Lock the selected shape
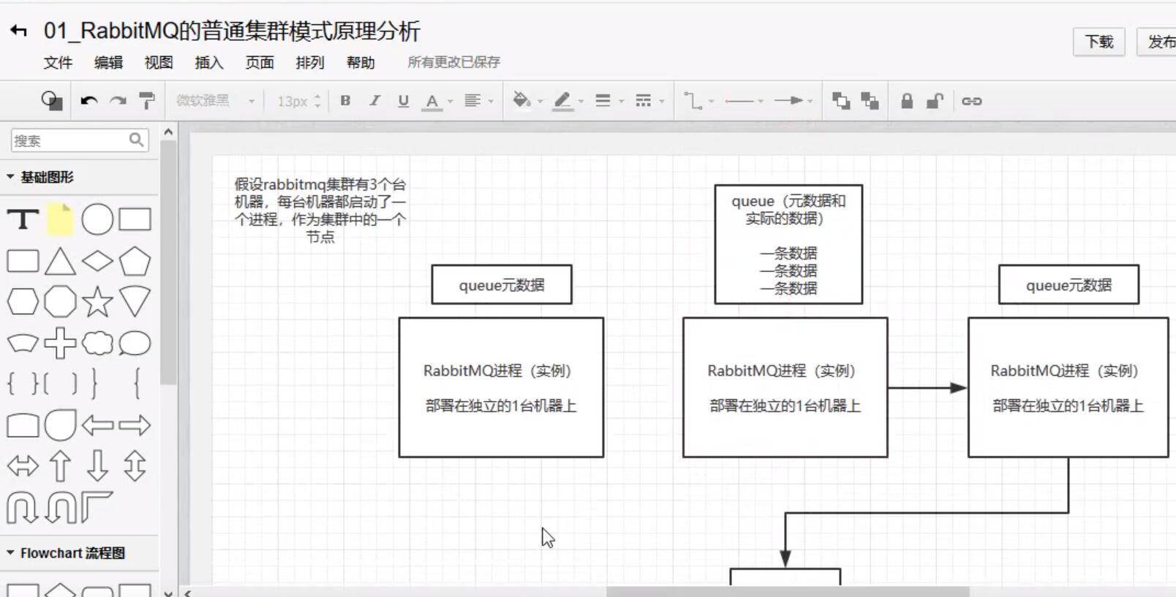Screen dimensions: 1176x597 [907, 101]
